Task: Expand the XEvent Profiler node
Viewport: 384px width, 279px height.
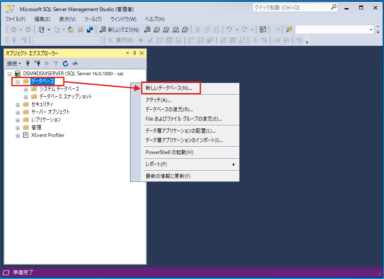Action: pos(18,136)
